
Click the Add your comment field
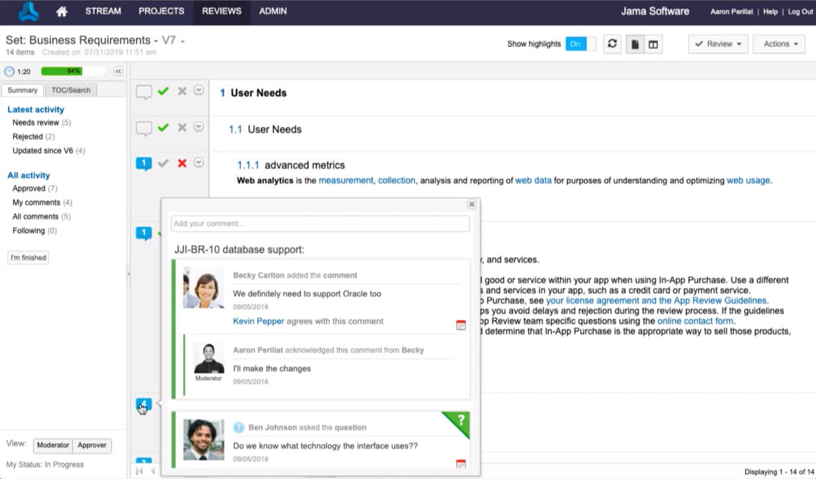coord(320,224)
